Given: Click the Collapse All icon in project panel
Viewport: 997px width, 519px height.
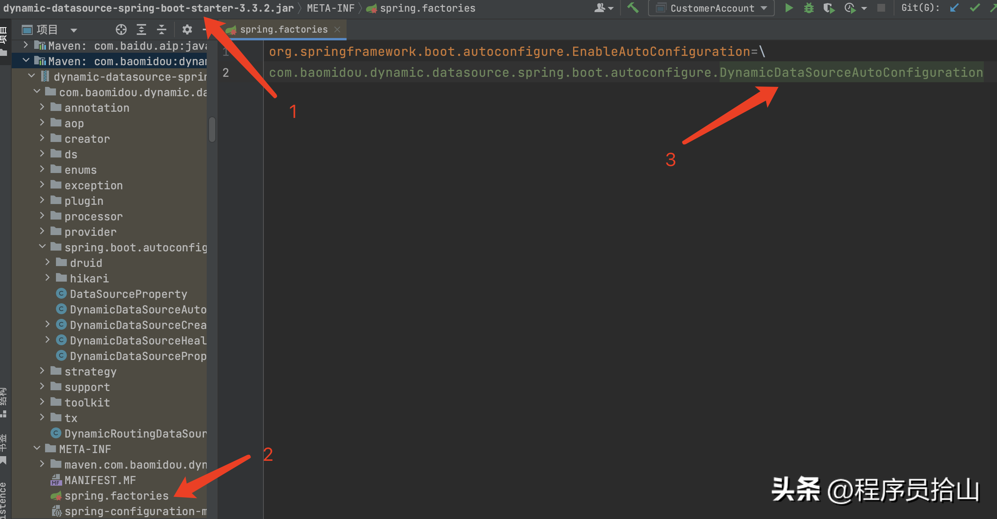Looking at the screenshot, I should (162, 29).
